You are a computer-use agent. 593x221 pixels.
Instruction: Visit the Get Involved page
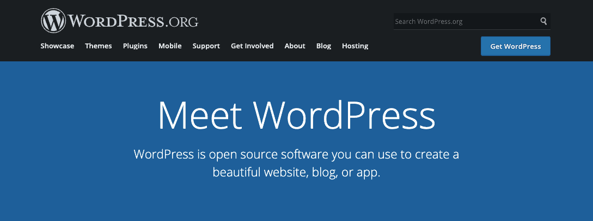(252, 46)
